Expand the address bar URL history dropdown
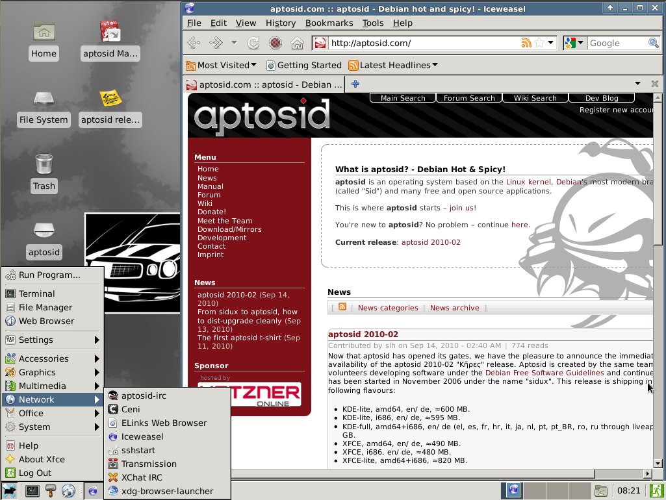 pos(550,43)
